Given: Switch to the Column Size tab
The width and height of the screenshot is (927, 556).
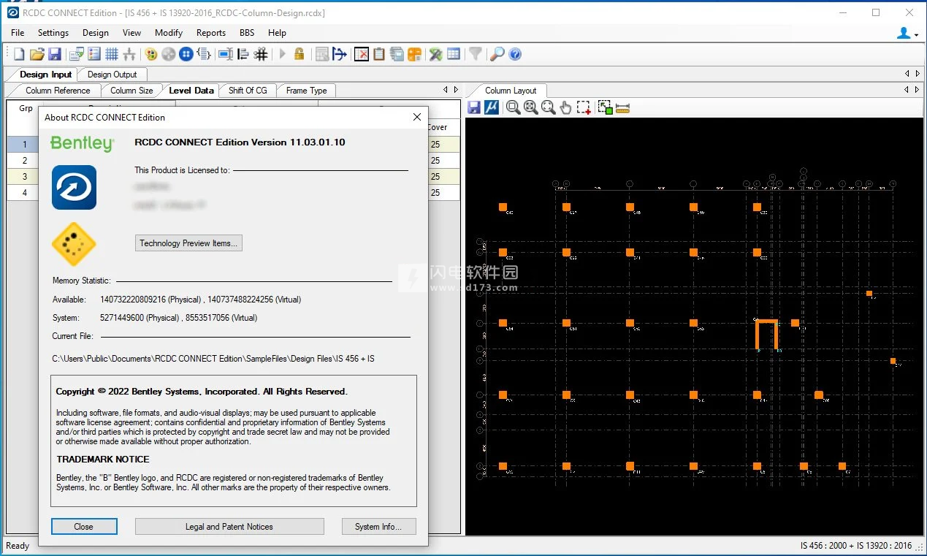Looking at the screenshot, I should coord(131,91).
